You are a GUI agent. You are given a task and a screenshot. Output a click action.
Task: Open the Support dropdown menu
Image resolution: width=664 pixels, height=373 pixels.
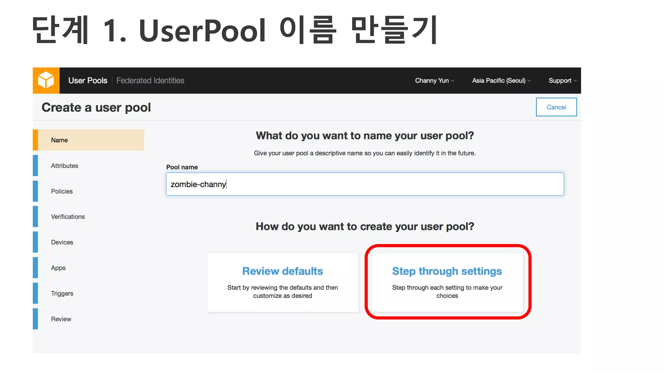coord(563,81)
